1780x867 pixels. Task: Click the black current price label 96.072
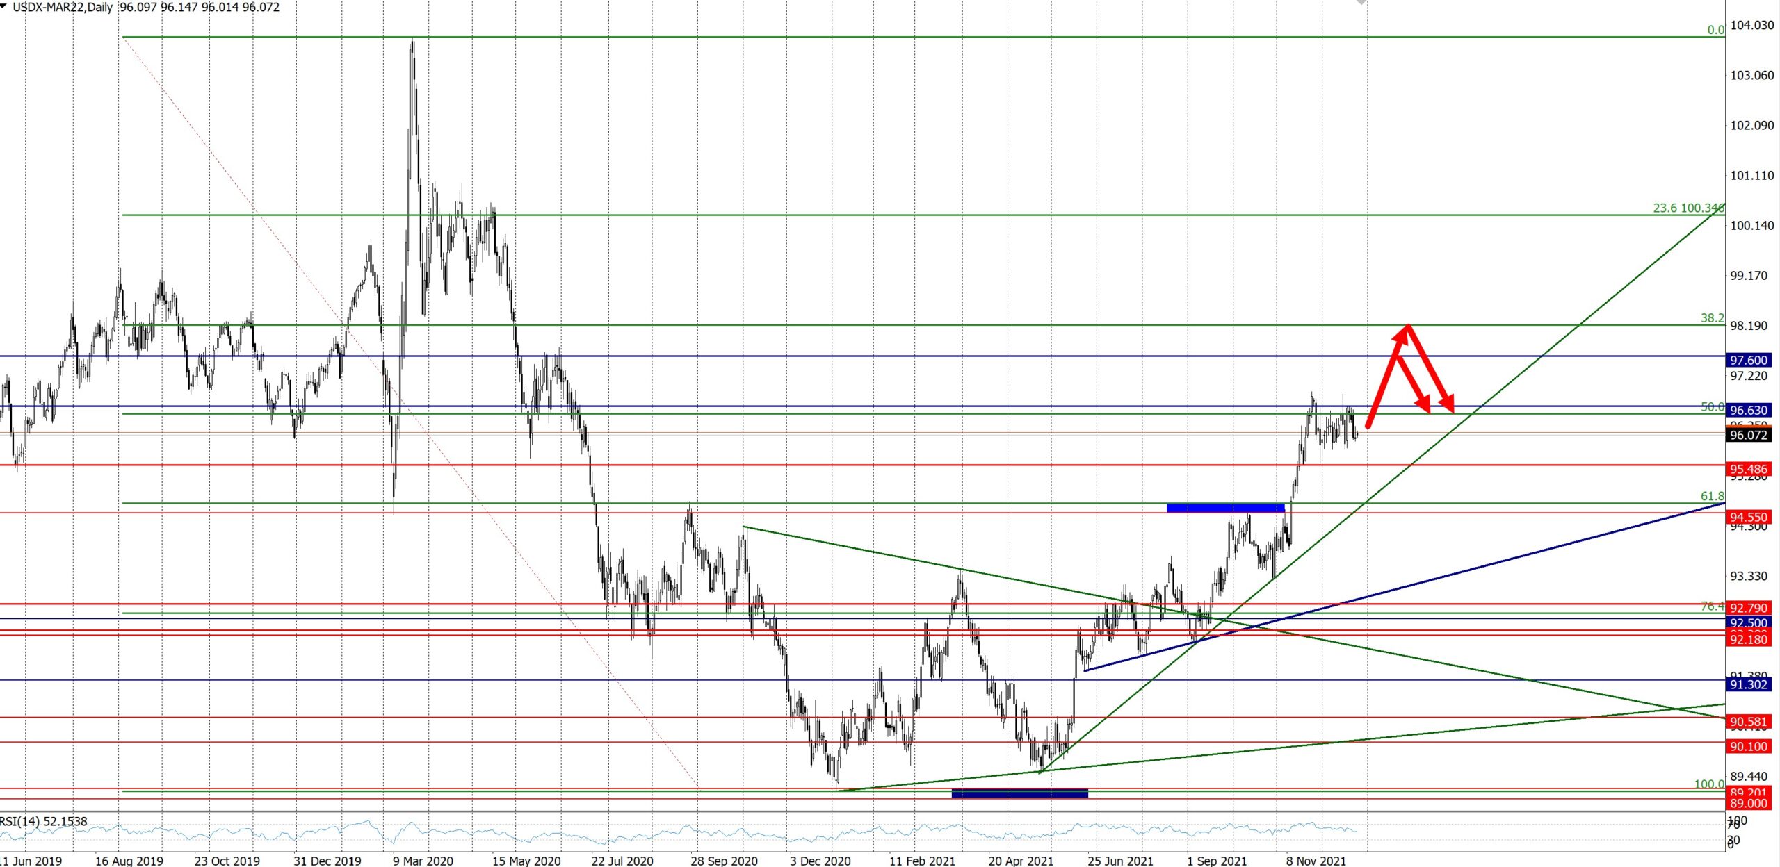(1748, 435)
